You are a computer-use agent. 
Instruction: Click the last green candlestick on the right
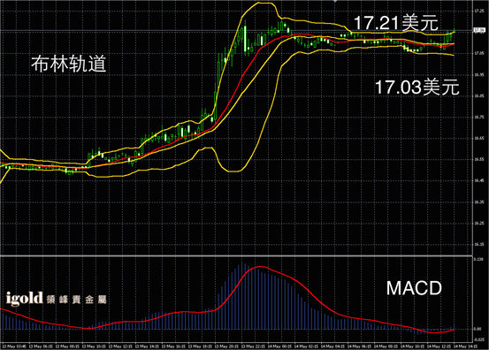454,31
